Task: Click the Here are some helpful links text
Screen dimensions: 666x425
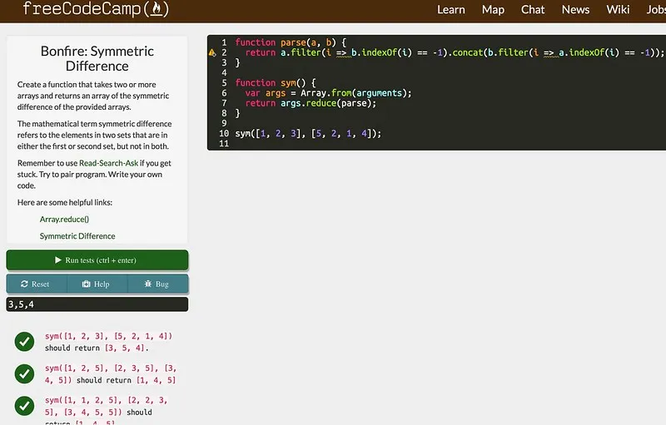Action: [x=65, y=202]
